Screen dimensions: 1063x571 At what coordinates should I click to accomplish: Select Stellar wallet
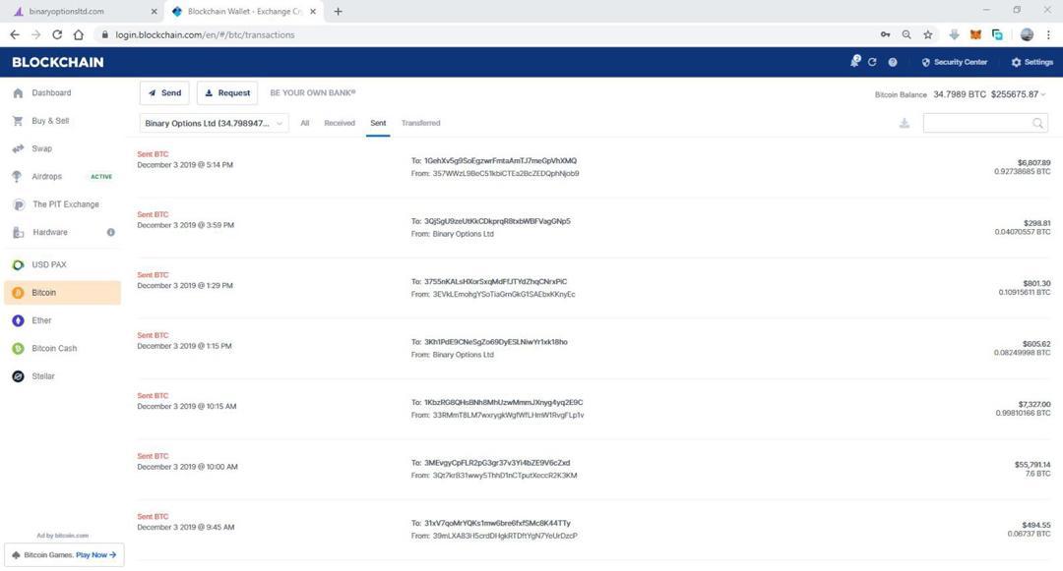(x=43, y=375)
